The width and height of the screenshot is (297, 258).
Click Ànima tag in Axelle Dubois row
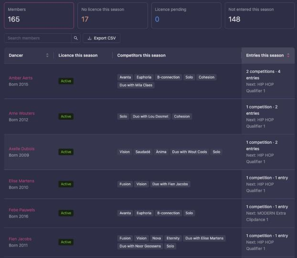click(161, 152)
